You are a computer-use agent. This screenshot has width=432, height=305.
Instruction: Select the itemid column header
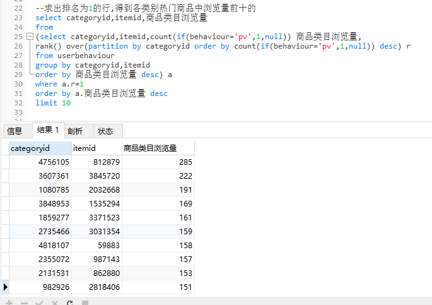click(x=96, y=148)
